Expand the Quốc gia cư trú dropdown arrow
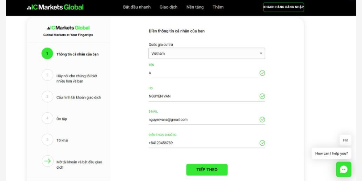This screenshot has height=181, width=362. pyautogui.click(x=261, y=54)
